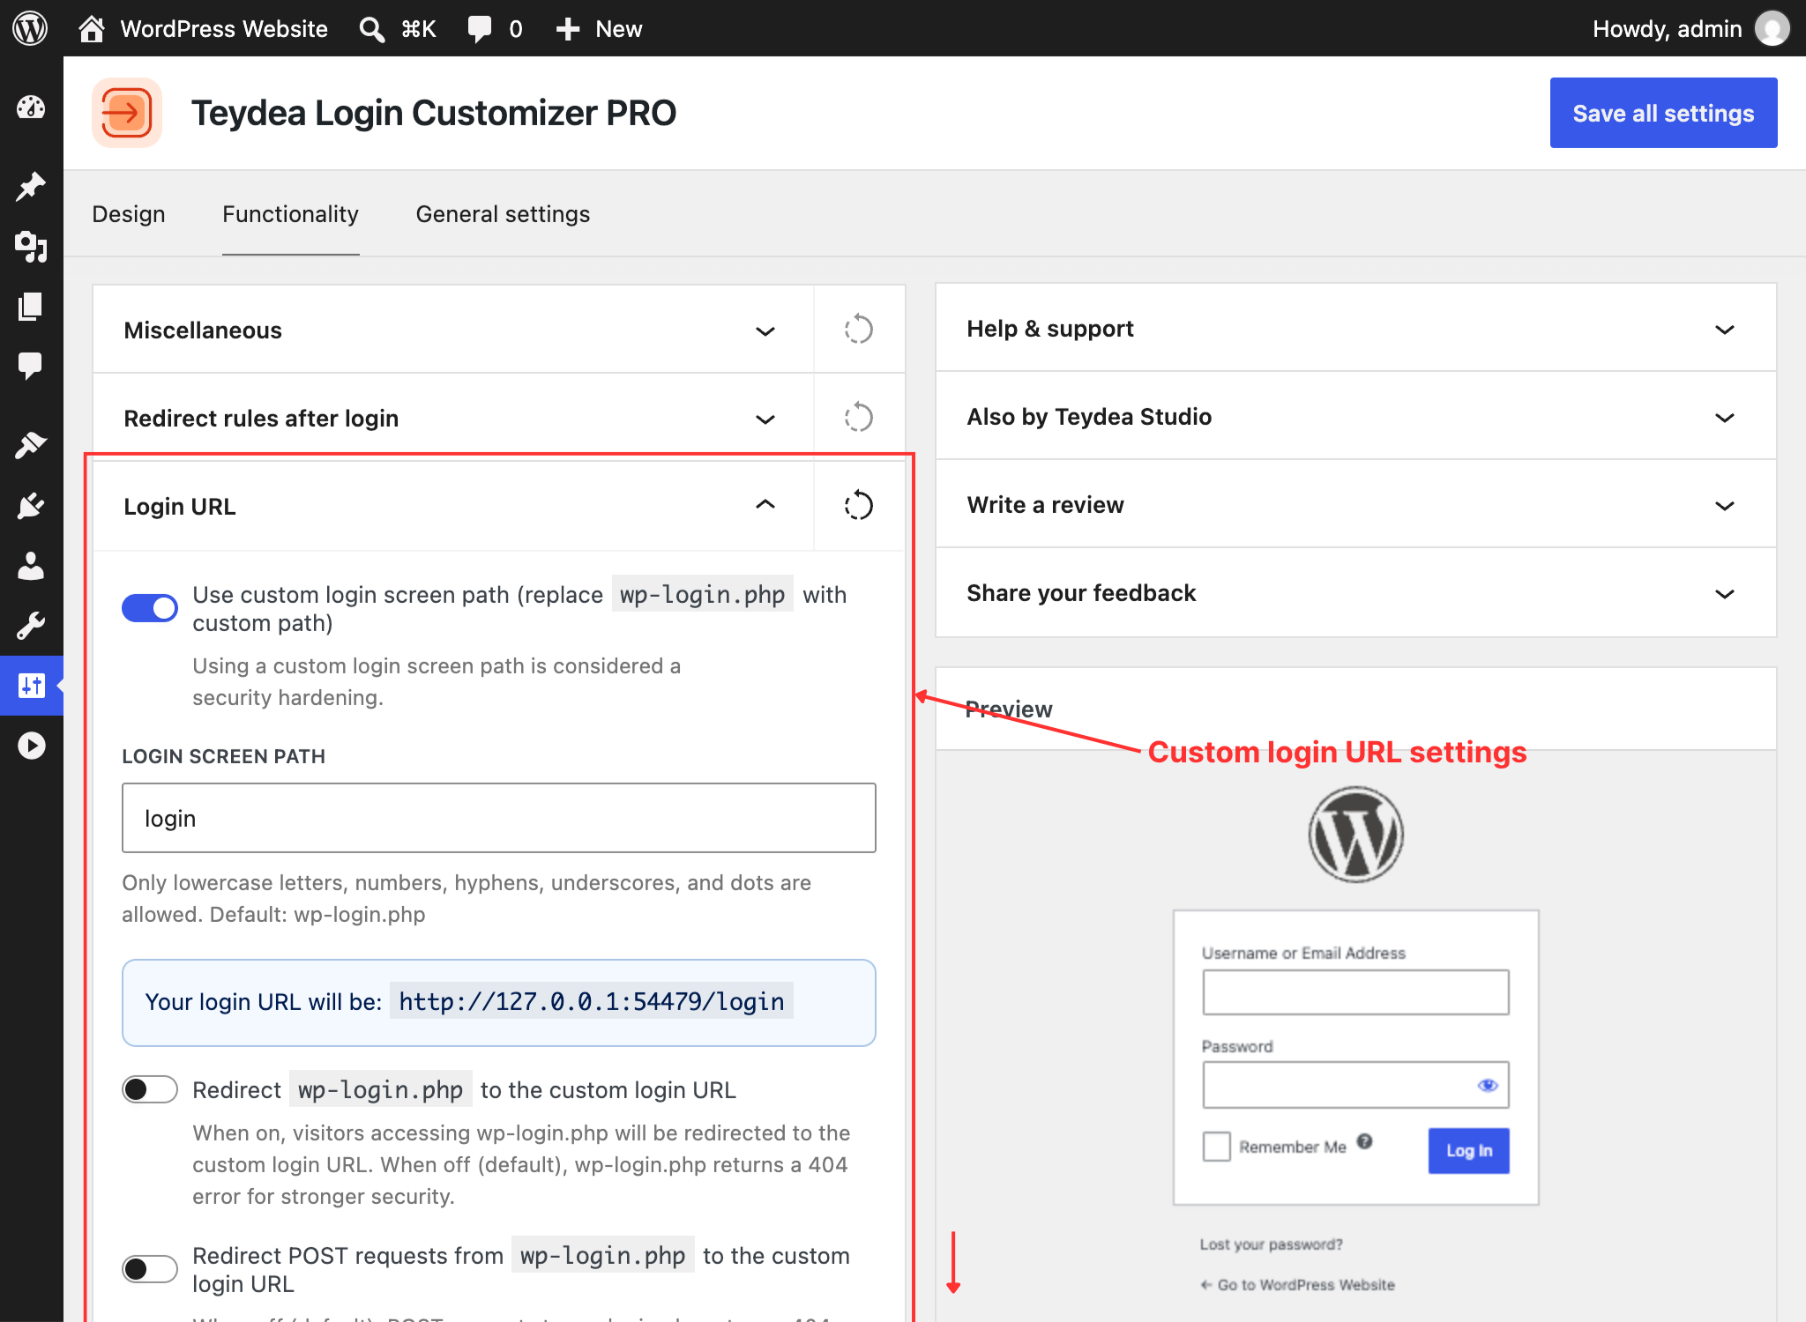The height and width of the screenshot is (1322, 1806).
Task: Click the Teydea Login Customizer logo
Action: click(127, 113)
